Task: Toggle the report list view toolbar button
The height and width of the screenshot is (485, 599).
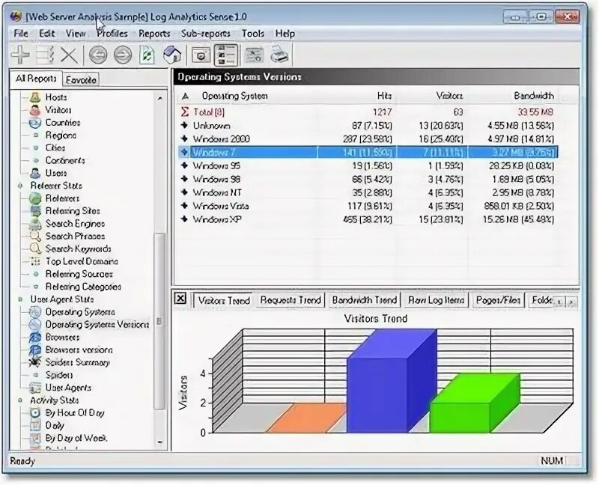Action: pos(226,55)
